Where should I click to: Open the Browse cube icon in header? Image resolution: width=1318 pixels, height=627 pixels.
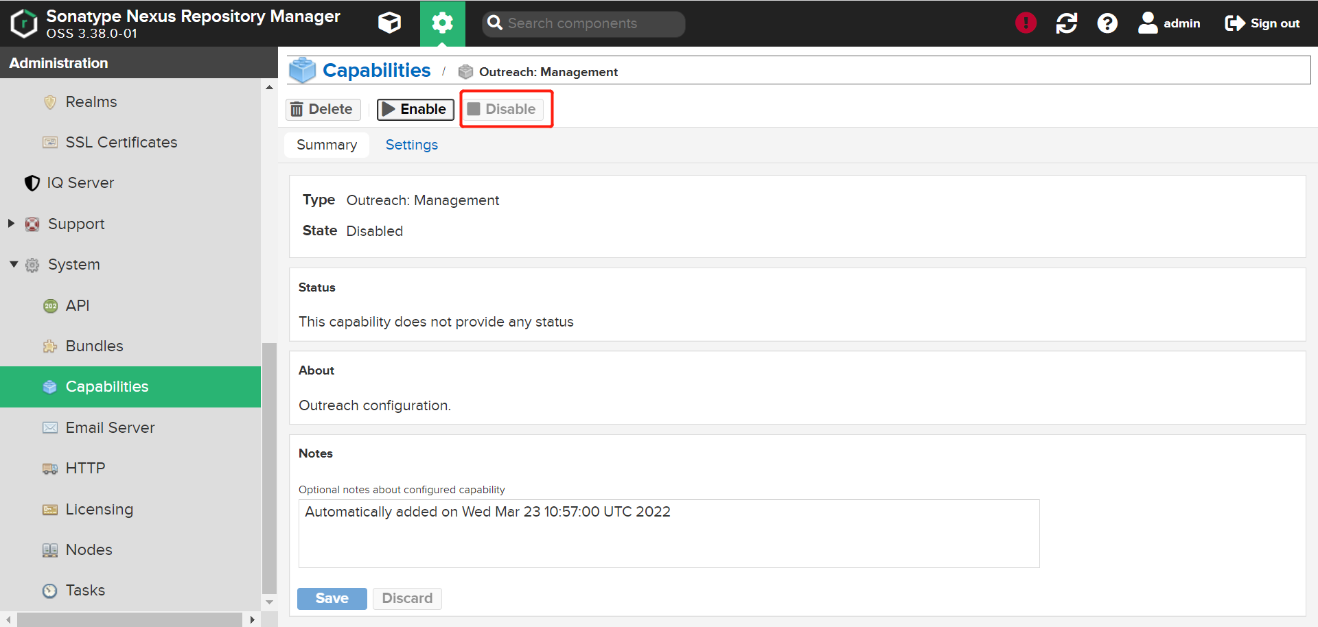pyautogui.click(x=389, y=23)
